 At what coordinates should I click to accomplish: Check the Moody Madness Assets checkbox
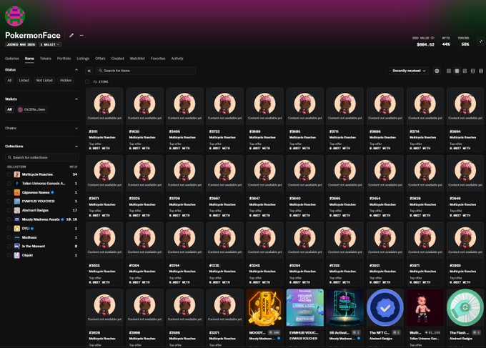tap(9, 219)
